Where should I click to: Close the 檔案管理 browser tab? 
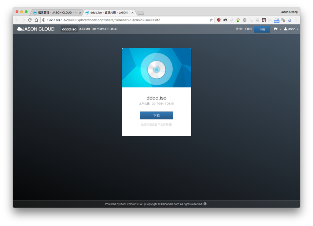point(80,13)
